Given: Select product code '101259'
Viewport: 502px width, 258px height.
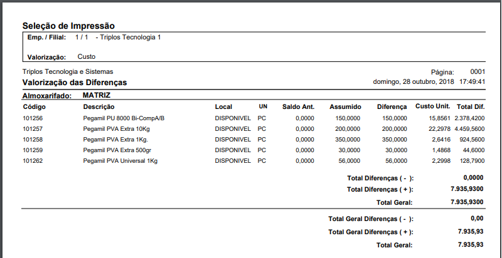Looking at the screenshot, I should 33,150.
